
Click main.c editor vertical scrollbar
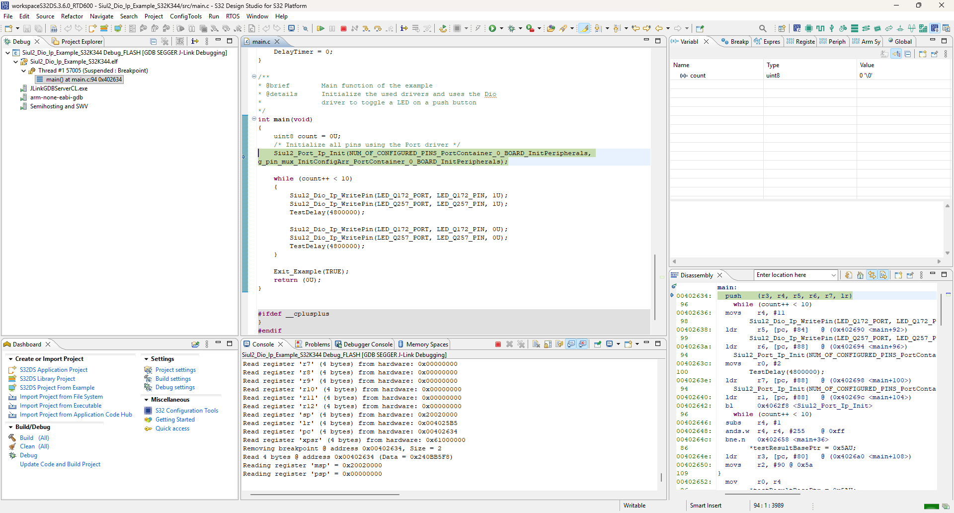click(x=655, y=287)
